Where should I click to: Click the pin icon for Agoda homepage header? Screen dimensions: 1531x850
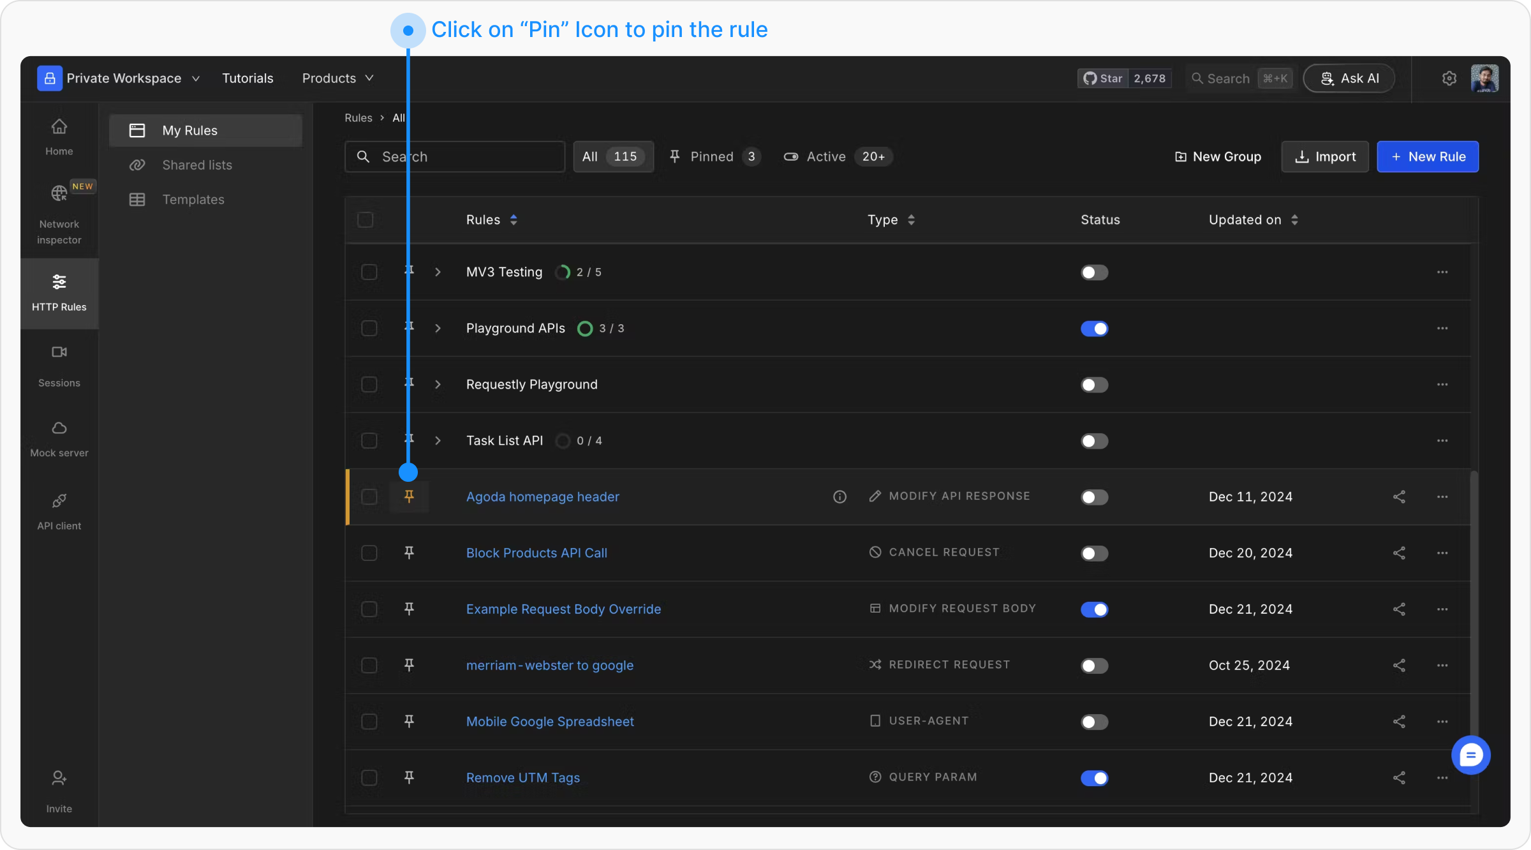coord(409,496)
